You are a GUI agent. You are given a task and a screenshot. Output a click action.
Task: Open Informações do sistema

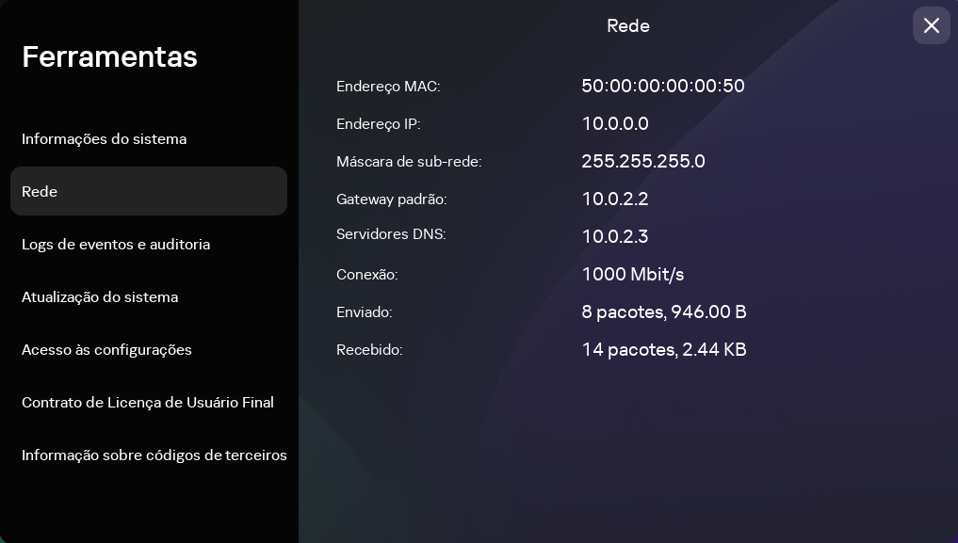tap(104, 139)
